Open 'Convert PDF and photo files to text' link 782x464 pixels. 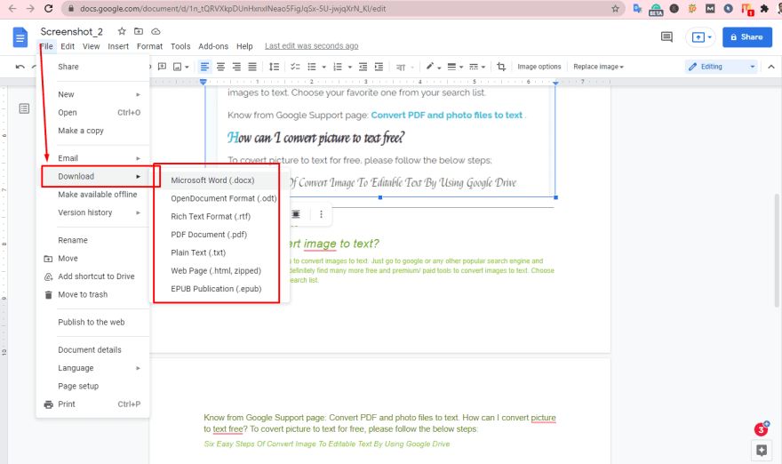446,116
